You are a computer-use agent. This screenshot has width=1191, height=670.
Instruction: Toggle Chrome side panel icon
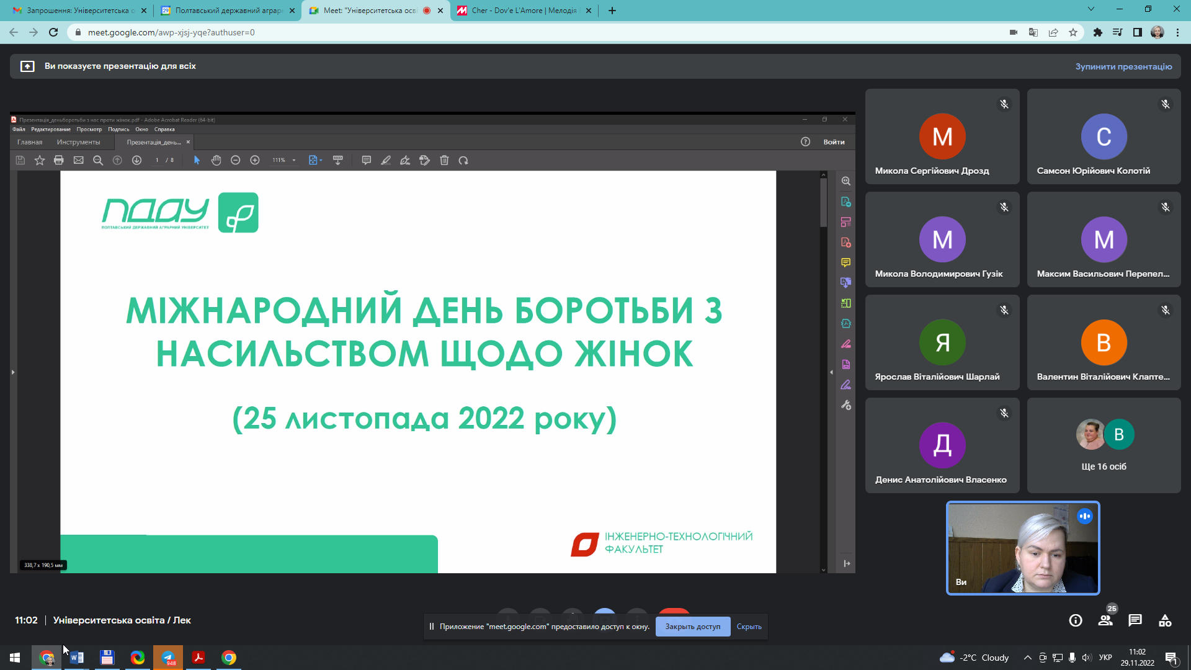pyautogui.click(x=1138, y=32)
